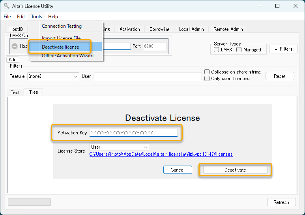The image size is (305, 215).
Task: Open the License Store User dropdown
Action: point(119,147)
